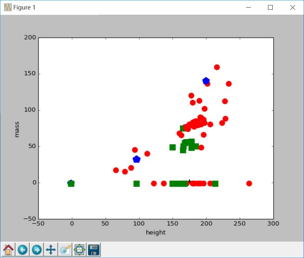Click the blue pentagon near height 200
Image resolution: width=304 pixels, height=258 pixels.
click(206, 81)
